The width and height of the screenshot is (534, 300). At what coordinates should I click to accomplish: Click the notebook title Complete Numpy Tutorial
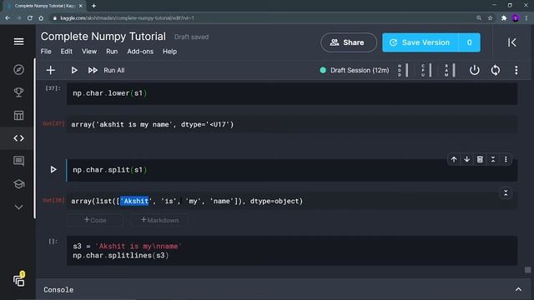coord(103,37)
